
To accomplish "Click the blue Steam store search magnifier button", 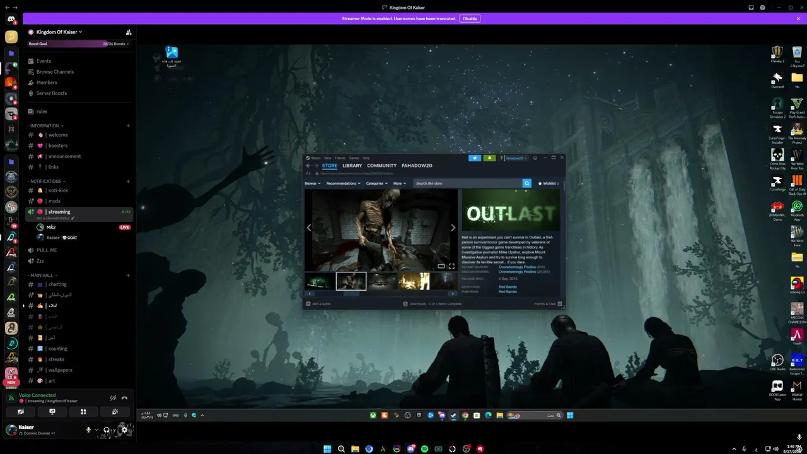I will (x=527, y=183).
